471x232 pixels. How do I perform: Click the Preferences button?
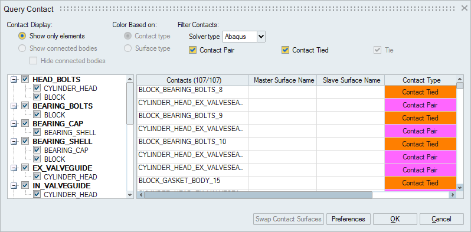(x=348, y=219)
